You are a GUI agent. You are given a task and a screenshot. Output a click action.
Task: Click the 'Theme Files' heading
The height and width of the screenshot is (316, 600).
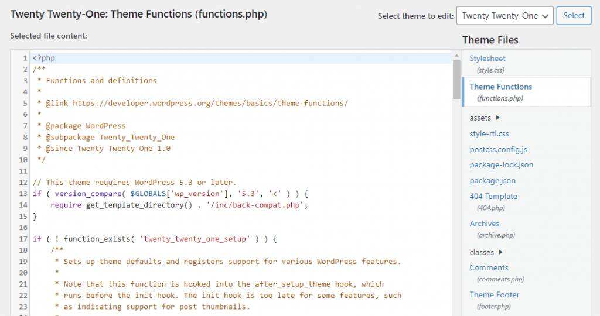click(x=490, y=40)
